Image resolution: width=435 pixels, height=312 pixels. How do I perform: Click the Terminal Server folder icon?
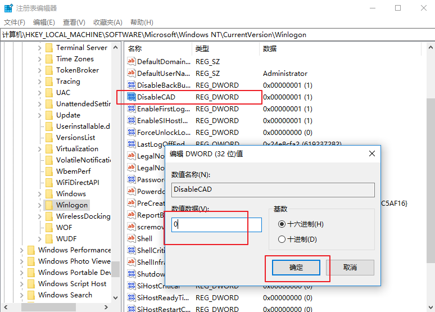pos(49,48)
